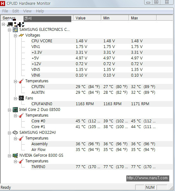Open the Edit menu

[16, 11]
